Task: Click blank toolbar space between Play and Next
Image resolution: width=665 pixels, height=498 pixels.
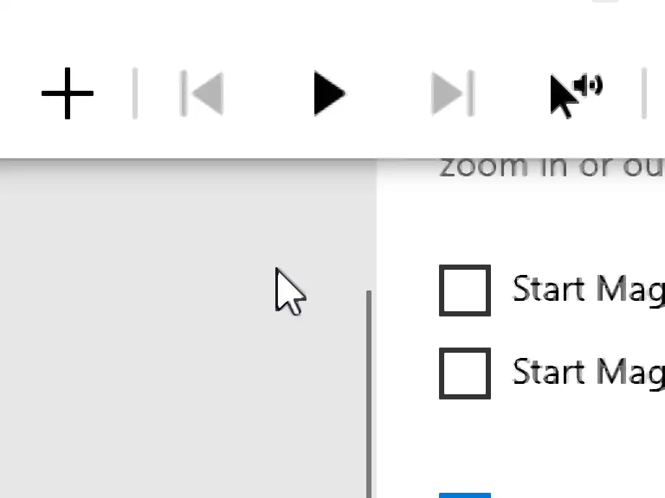Action: (390, 94)
